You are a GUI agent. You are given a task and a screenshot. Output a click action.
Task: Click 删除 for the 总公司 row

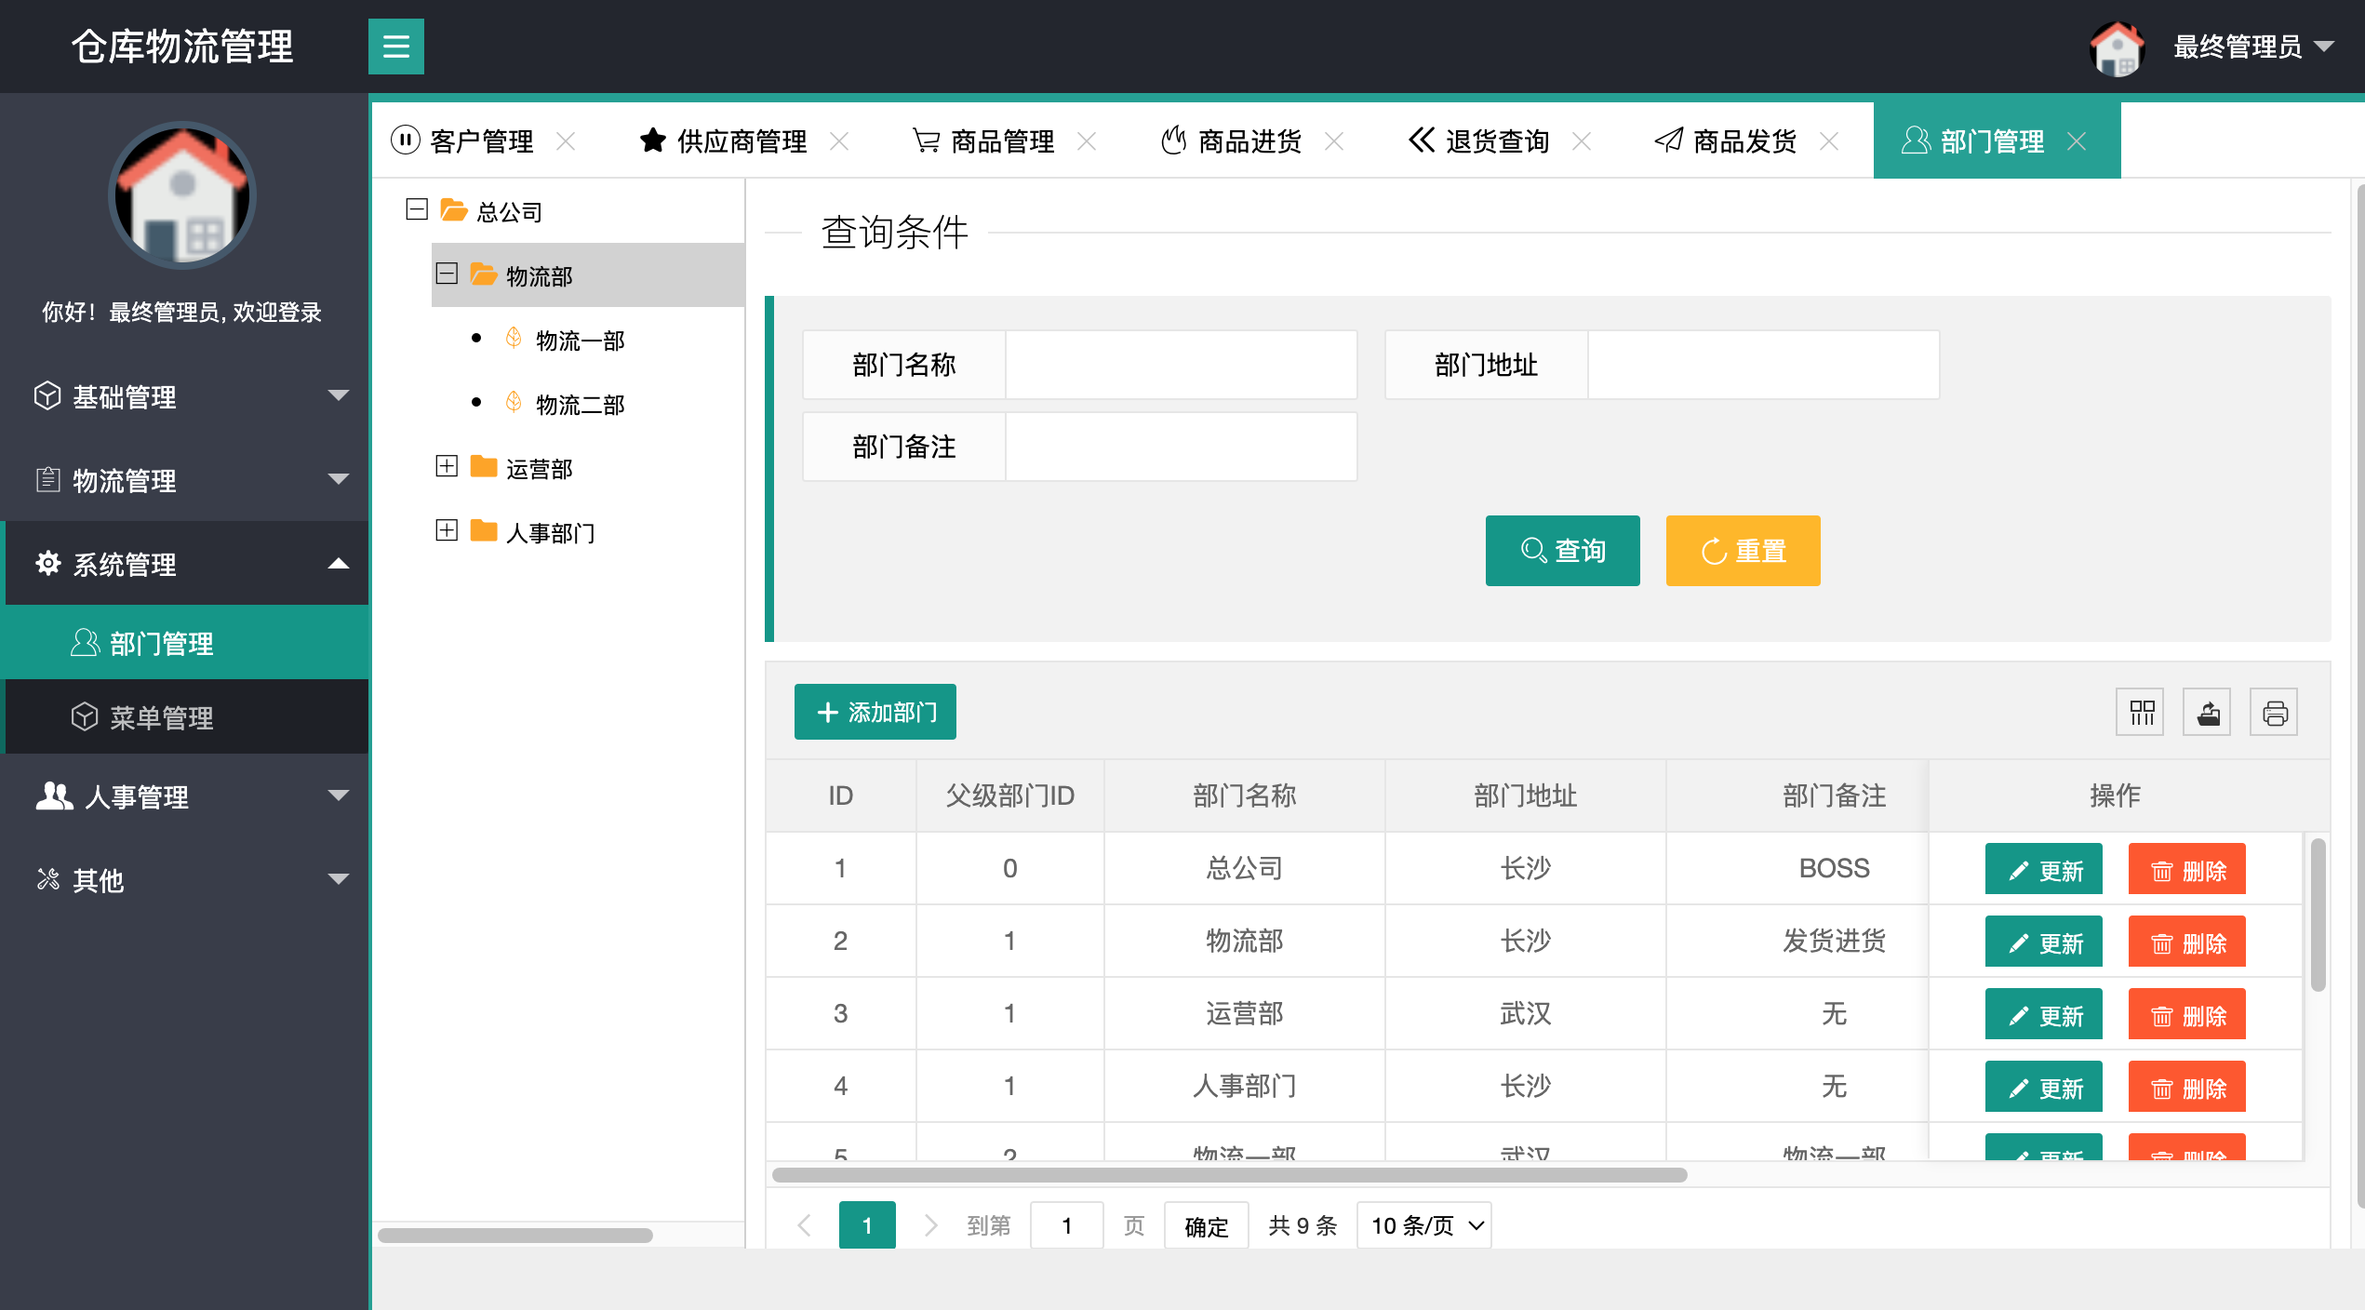tap(2187, 869)
